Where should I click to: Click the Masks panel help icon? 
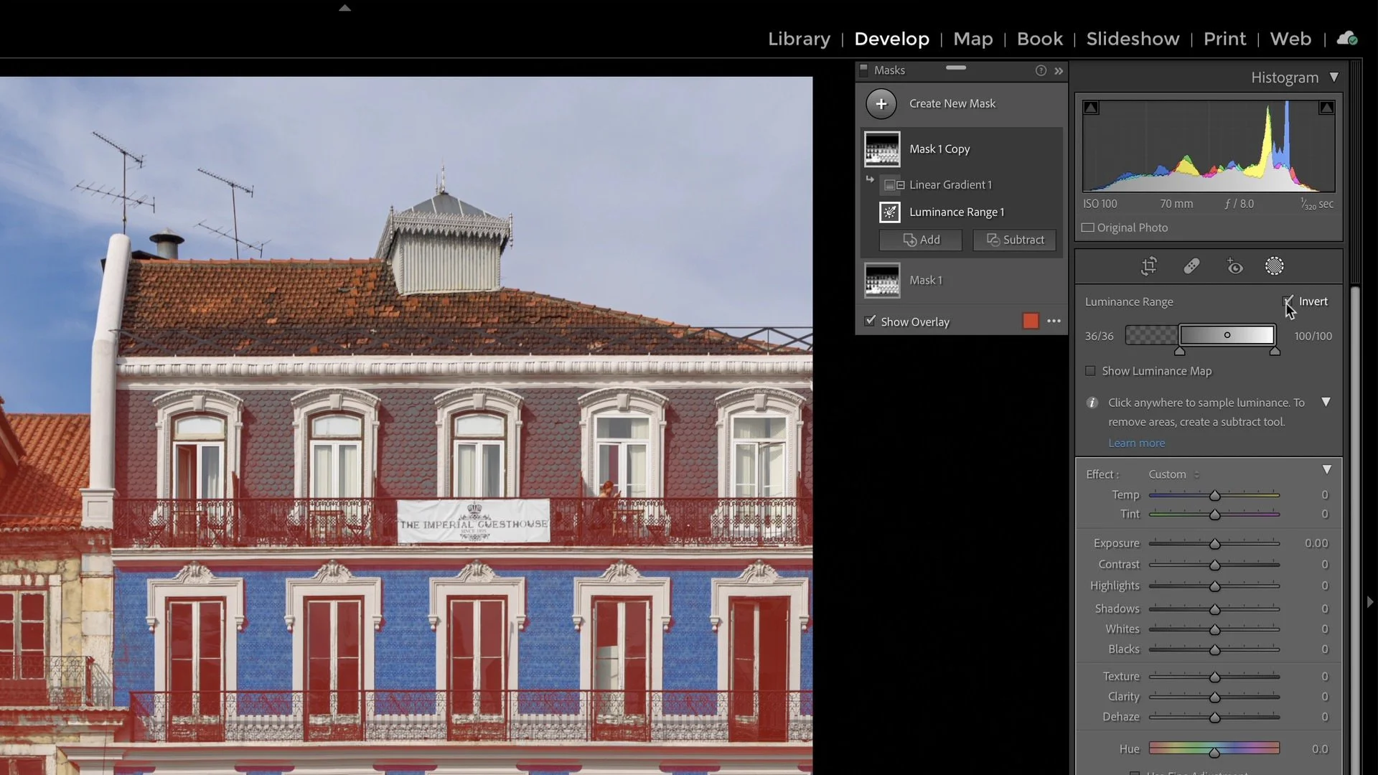1040,70
